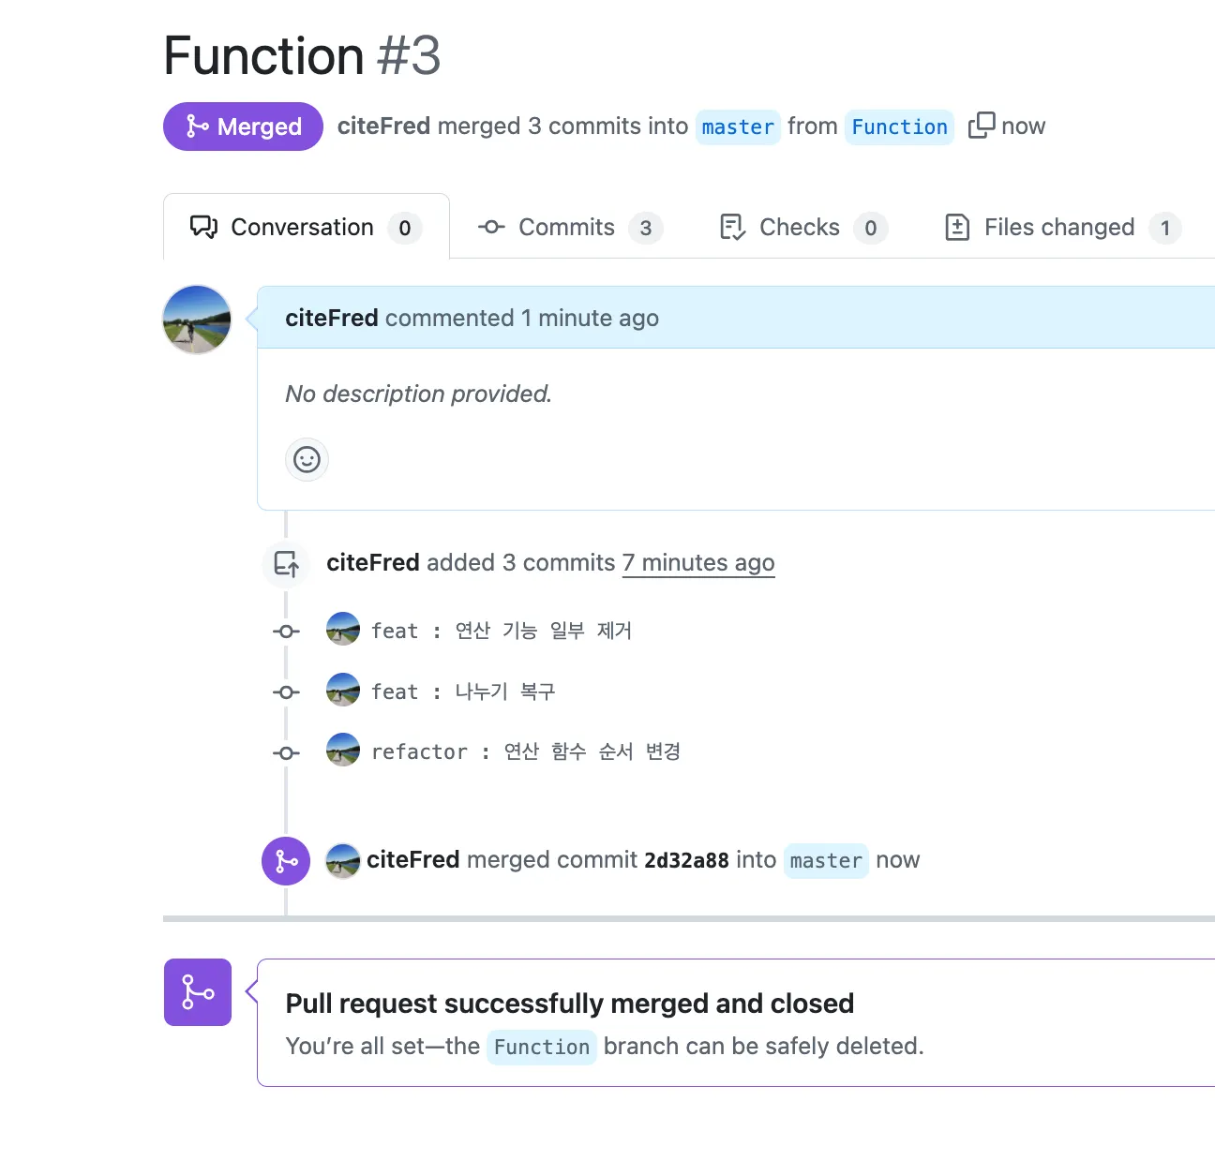
Task: Click the purple Merged status badge
Action: tap(243, 126)
